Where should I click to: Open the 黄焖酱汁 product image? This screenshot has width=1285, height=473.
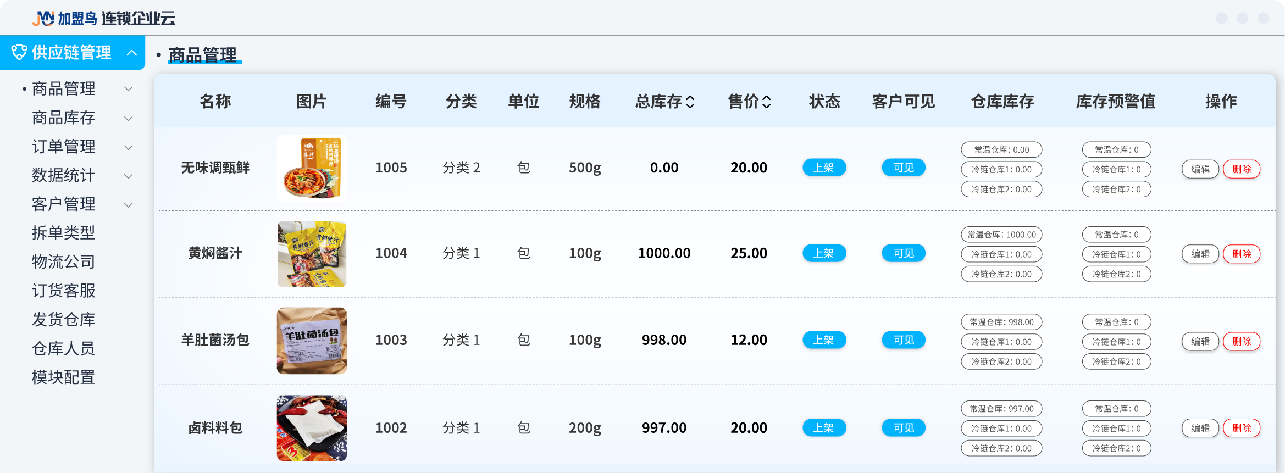pos(312,254)
